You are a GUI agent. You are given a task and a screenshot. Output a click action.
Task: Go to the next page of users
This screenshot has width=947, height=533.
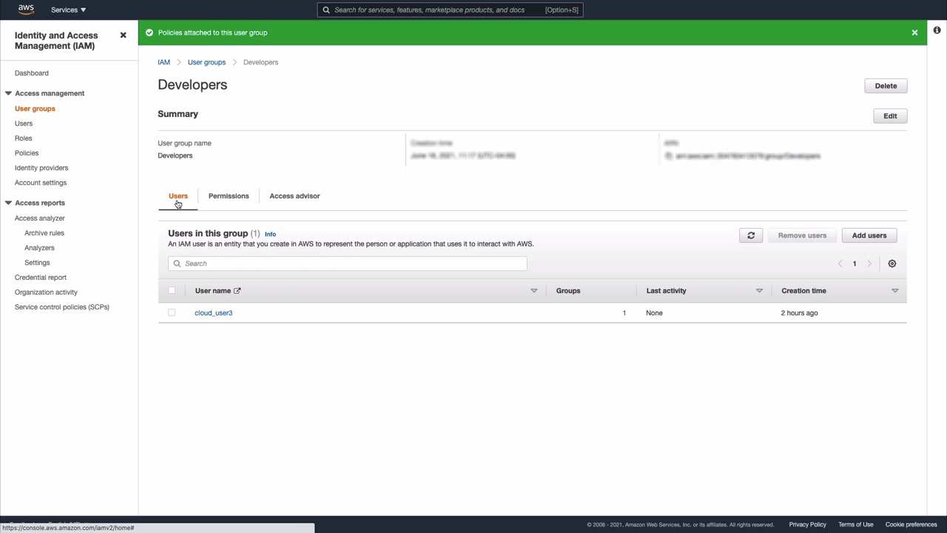[x=869, y=264]
